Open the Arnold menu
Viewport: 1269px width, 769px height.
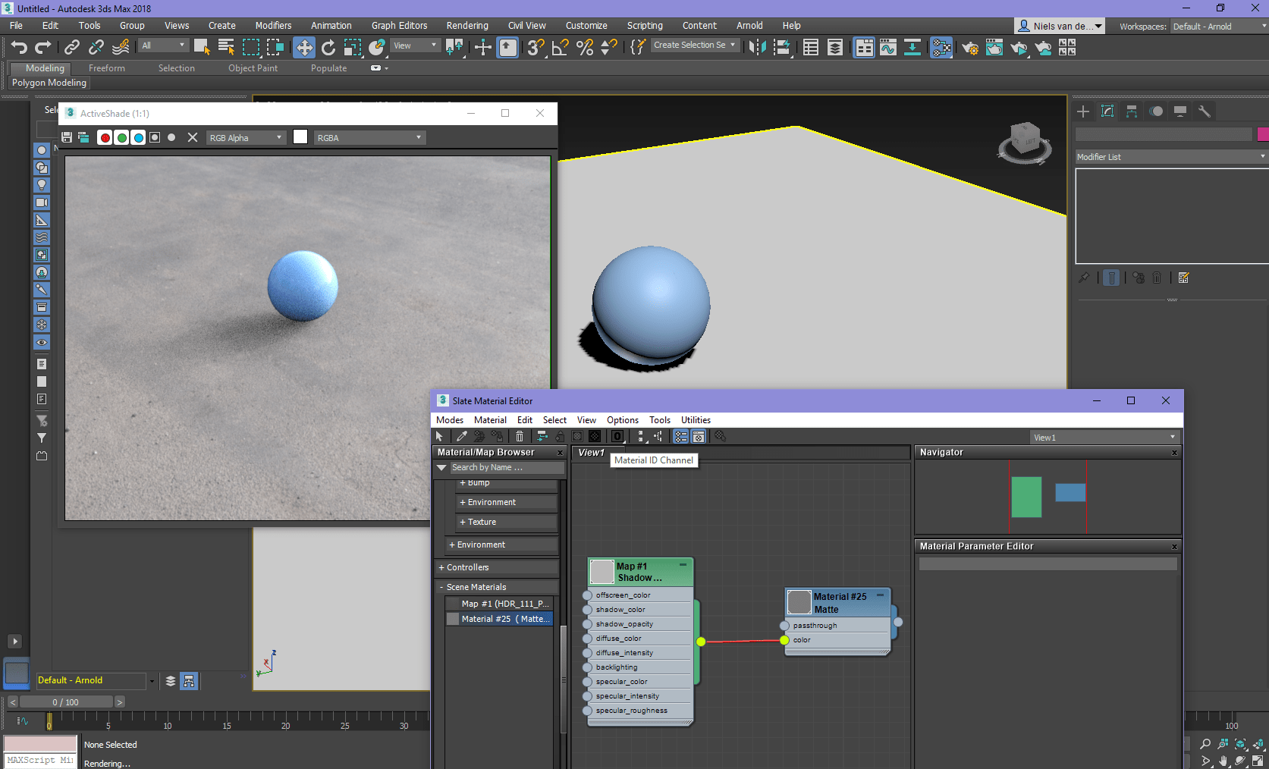(749, 25)
